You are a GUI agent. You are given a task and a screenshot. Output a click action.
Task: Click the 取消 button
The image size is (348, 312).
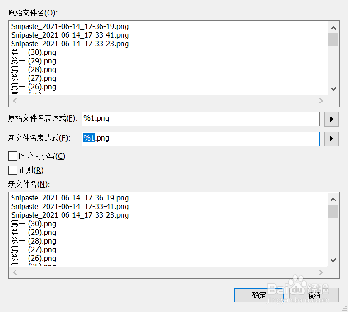pos(314,295)
